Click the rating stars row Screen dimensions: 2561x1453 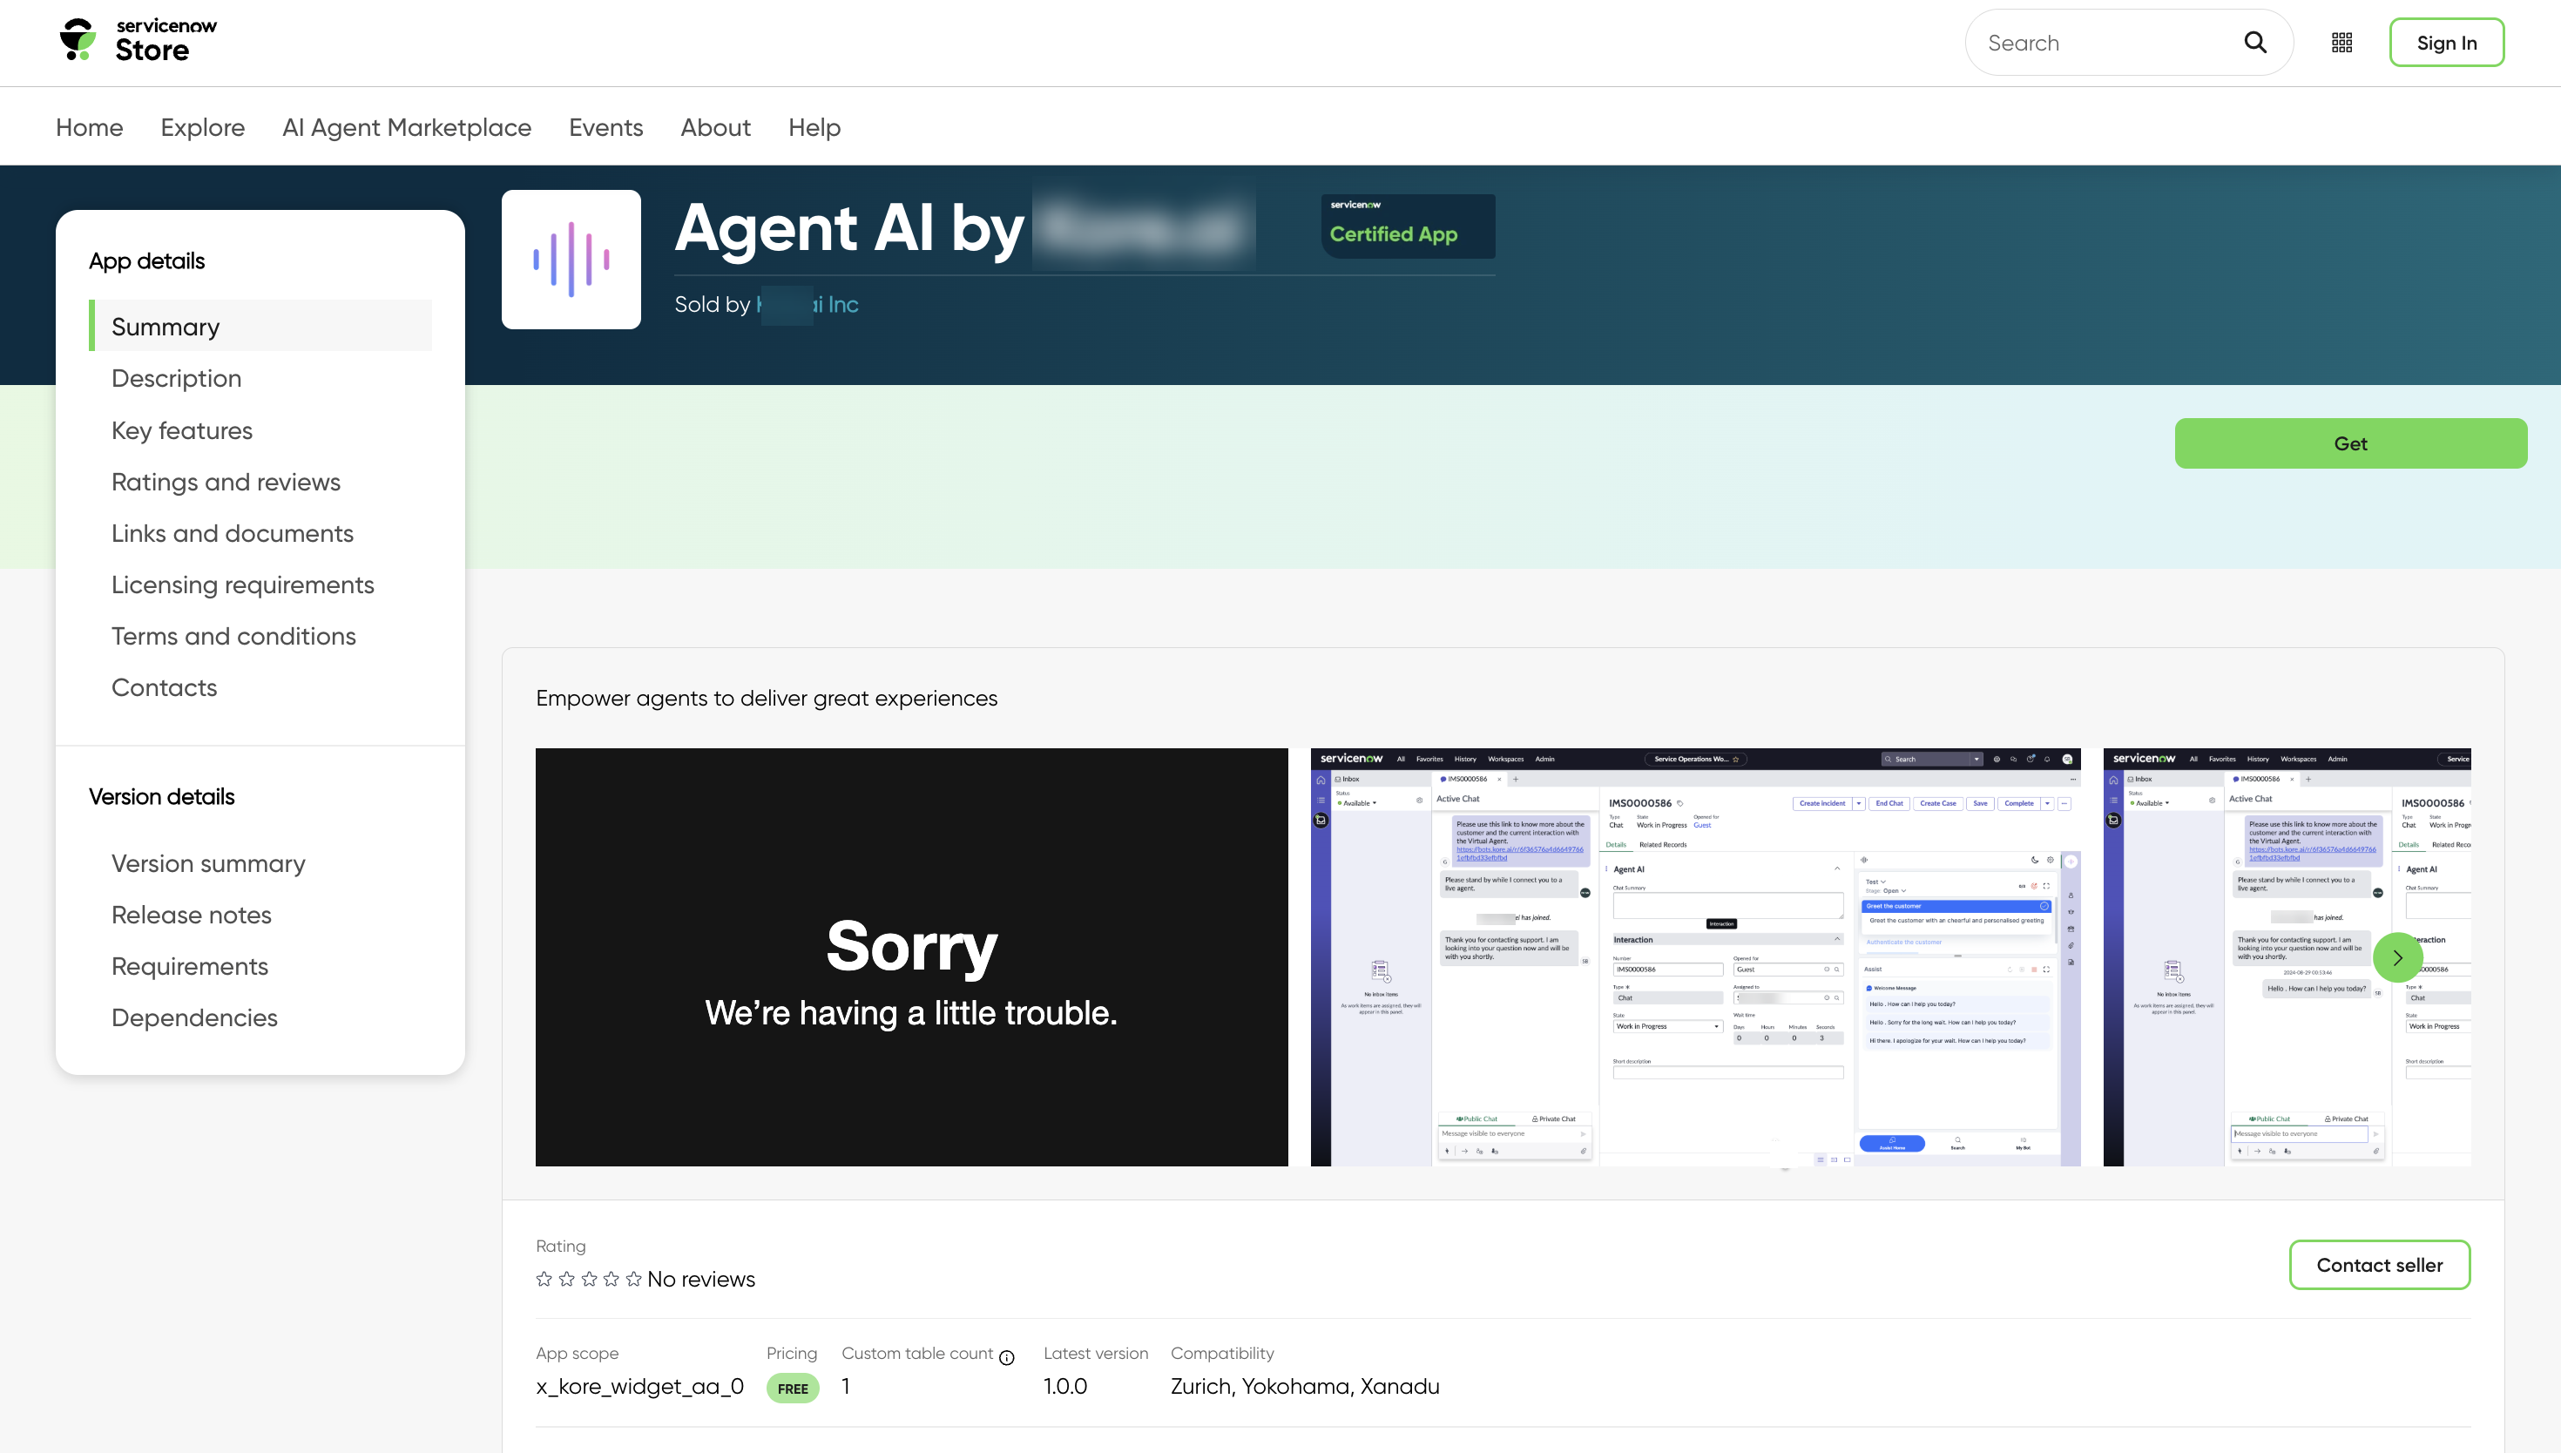point(588,1279)
